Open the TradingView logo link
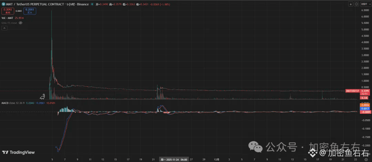The width and height of the screenshot is (372, 162). [x=19, y=152]
